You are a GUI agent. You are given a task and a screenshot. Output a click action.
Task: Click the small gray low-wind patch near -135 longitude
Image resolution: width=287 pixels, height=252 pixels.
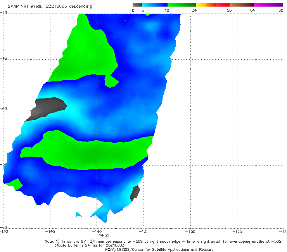[135, 193]
